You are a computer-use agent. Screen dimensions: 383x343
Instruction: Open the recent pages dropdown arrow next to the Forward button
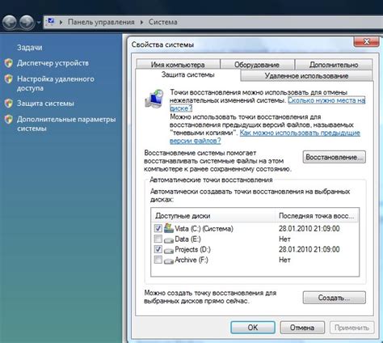tap(39, 23)
